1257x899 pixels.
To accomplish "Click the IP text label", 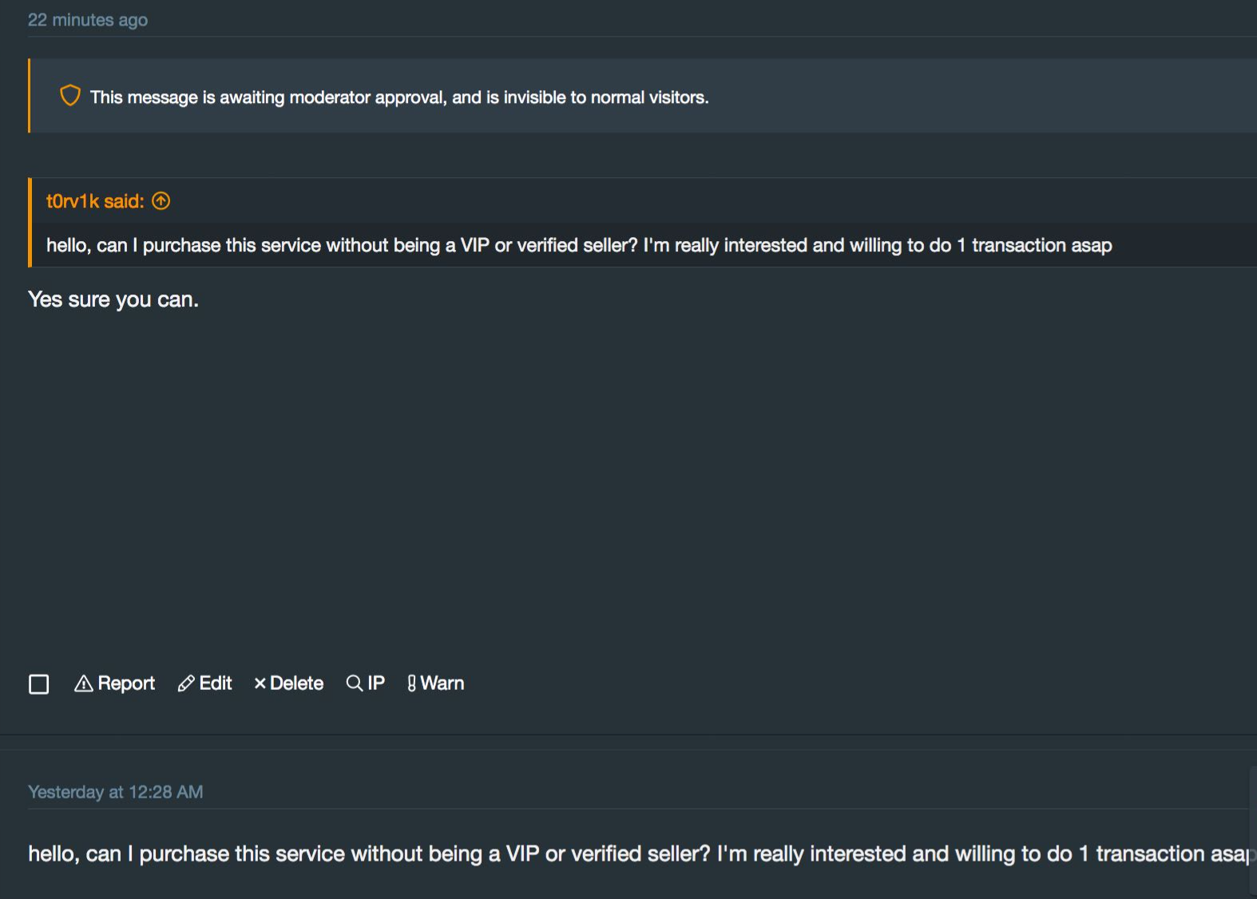I will tap(376, 683).
